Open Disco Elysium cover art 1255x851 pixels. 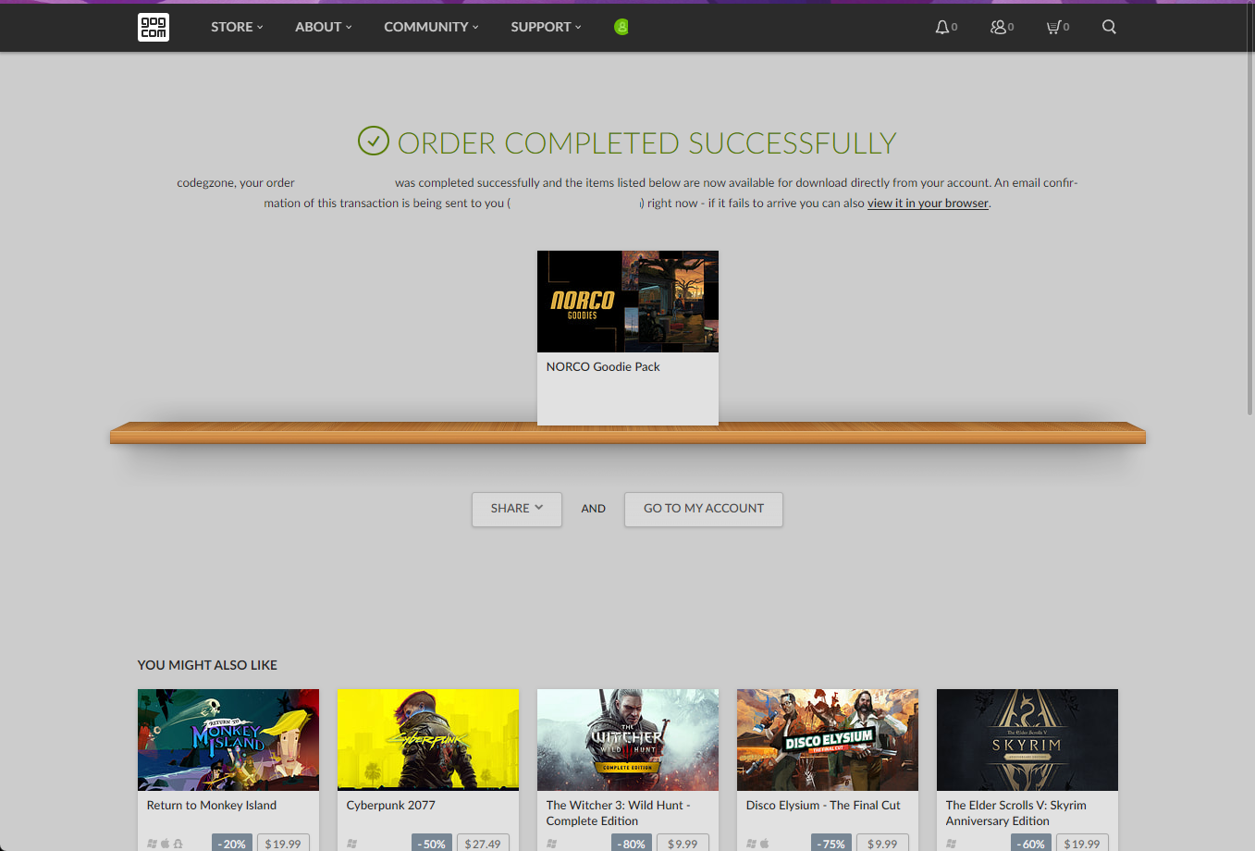(828, 740)
